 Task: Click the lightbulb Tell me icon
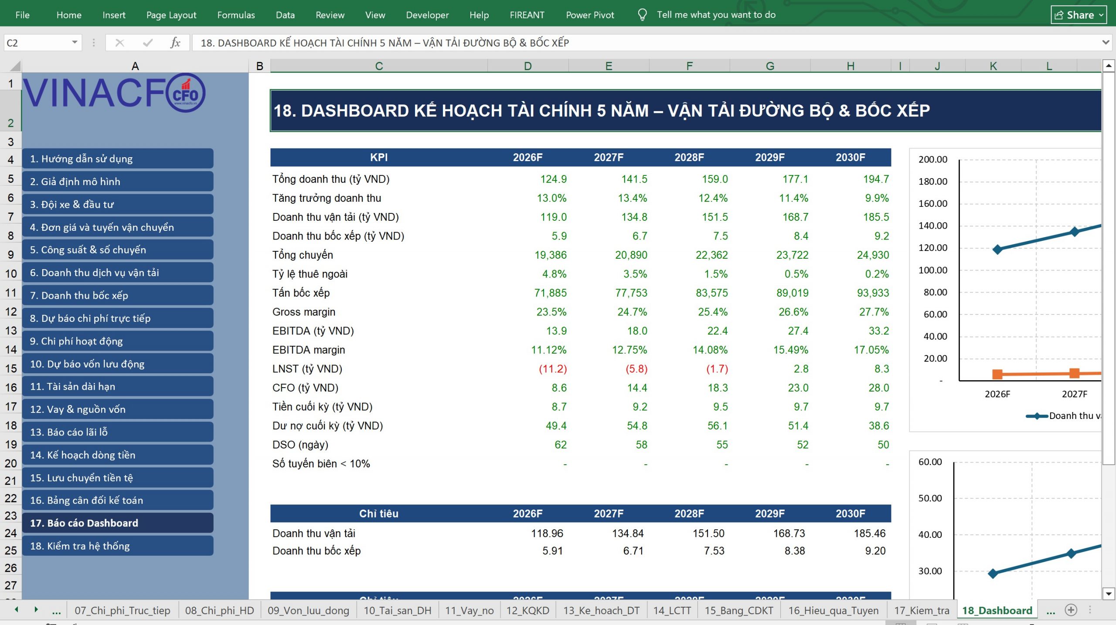tap(642, 15)
